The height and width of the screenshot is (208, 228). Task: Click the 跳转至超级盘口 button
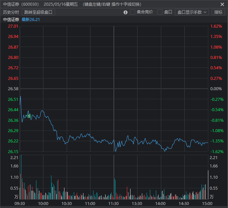[x=38, y=12]
